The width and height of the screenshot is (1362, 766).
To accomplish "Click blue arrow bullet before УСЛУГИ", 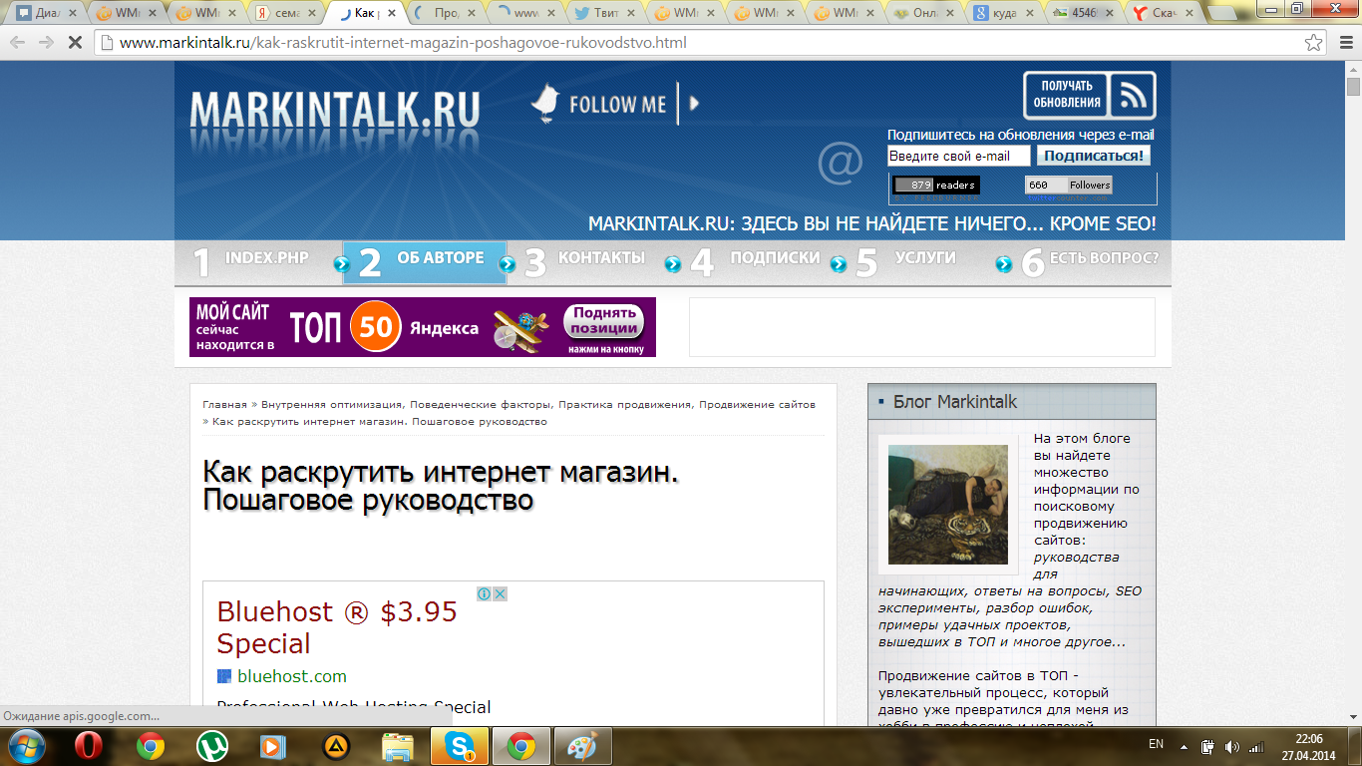I will pos(839,264).
